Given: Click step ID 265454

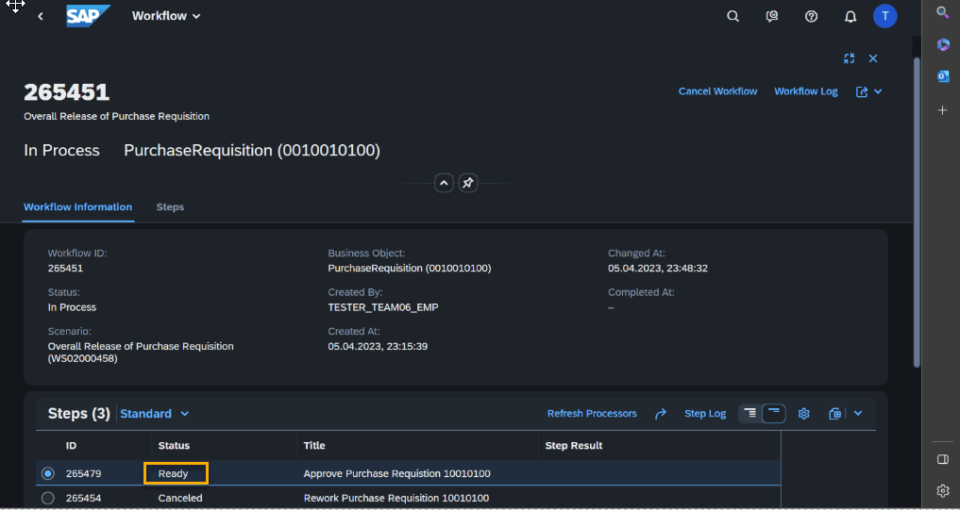Looking at the screenshot, I should [x=83, y=498].
